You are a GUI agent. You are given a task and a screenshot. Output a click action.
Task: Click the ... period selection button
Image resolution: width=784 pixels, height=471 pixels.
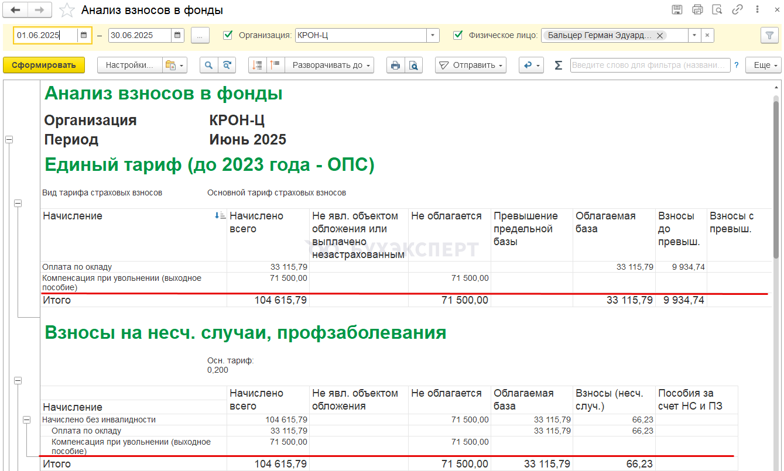200,35
